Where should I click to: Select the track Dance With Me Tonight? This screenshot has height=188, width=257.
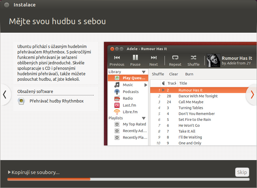coord(198,96)
